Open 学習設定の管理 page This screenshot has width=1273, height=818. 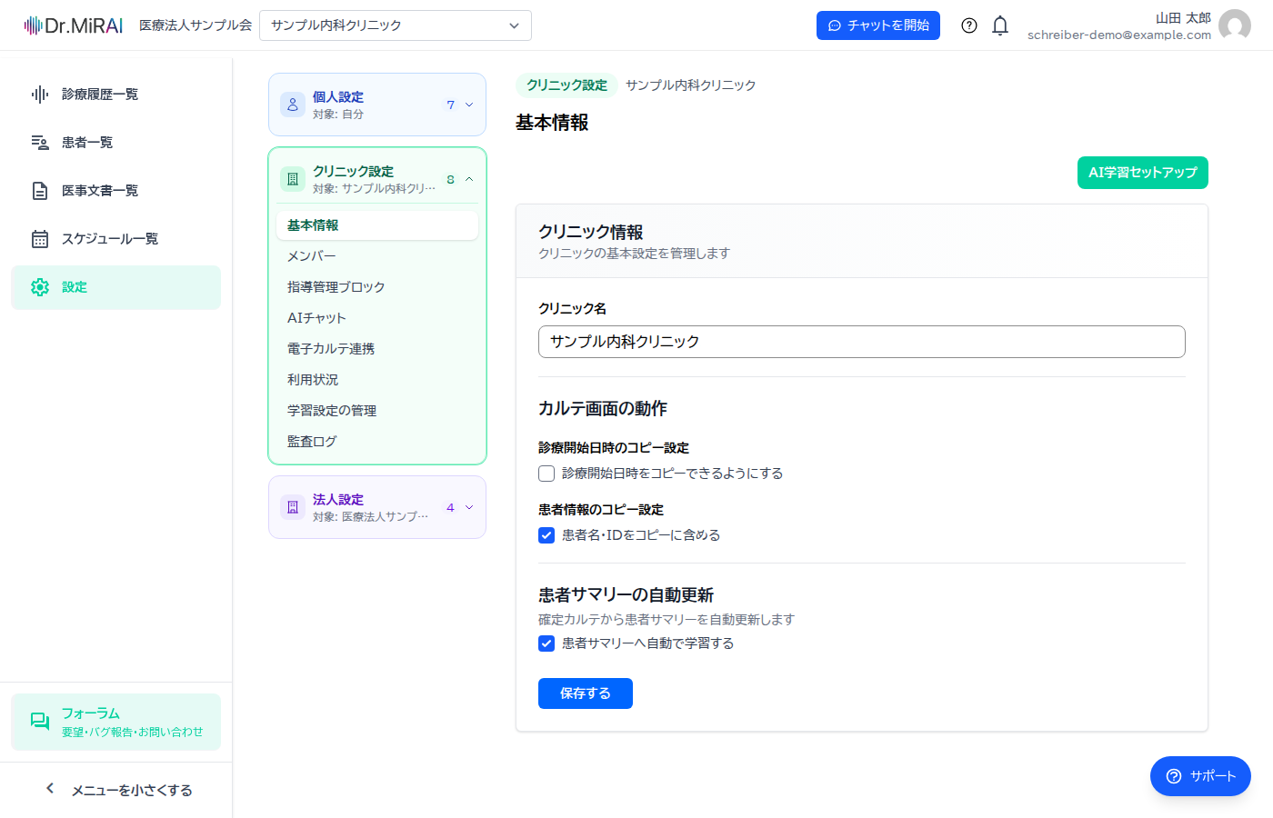point(377,411)
